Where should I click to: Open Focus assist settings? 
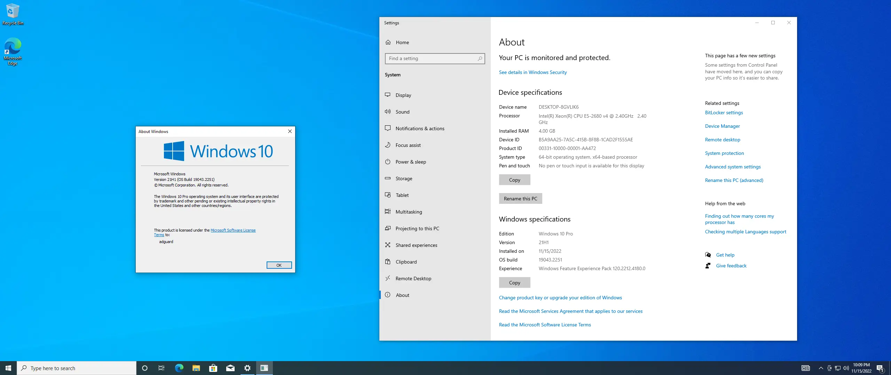click(x=408, y=145)
